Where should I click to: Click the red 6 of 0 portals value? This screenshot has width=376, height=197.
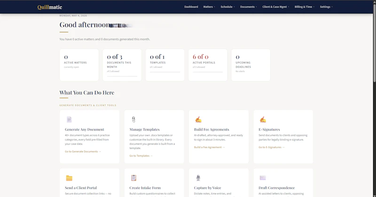point(201,57)
